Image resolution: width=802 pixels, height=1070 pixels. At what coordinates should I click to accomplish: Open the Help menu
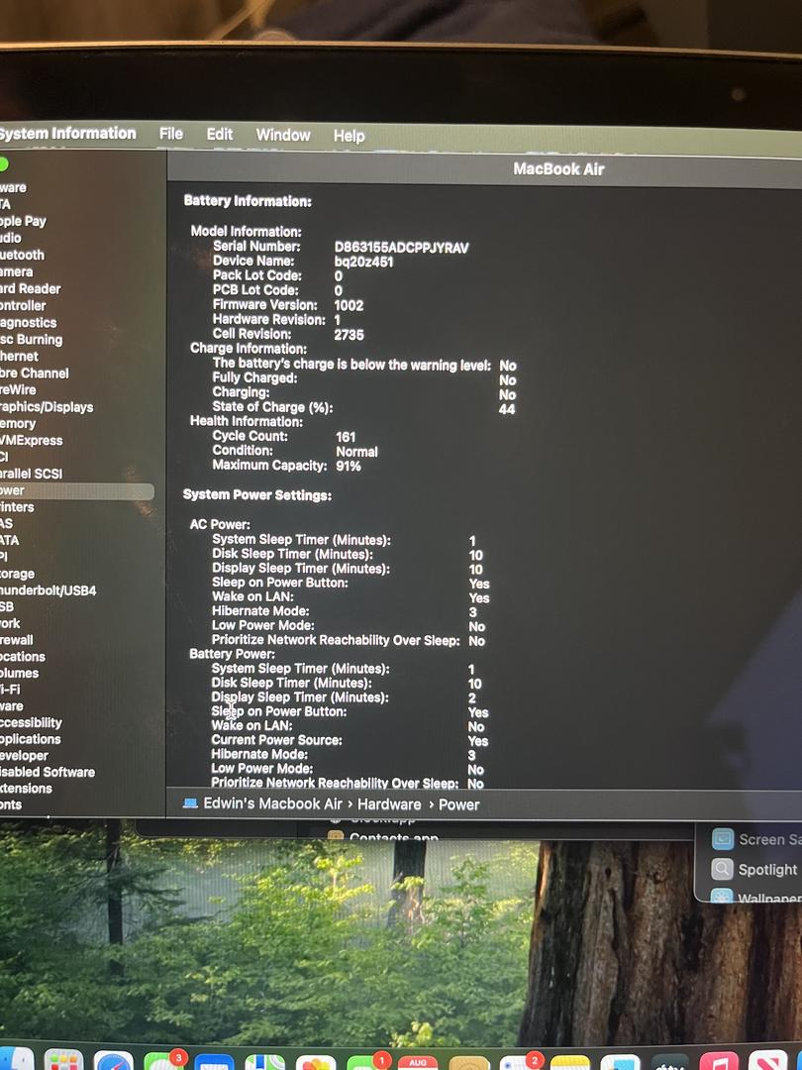point(349,136)
